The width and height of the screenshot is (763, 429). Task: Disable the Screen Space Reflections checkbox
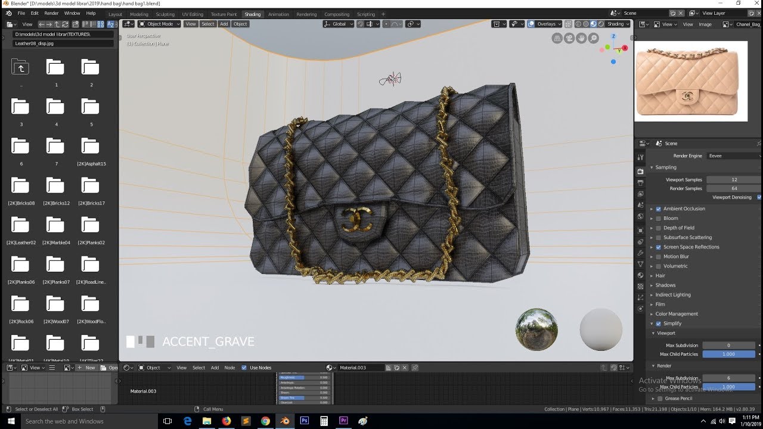[x=659, y=247]
